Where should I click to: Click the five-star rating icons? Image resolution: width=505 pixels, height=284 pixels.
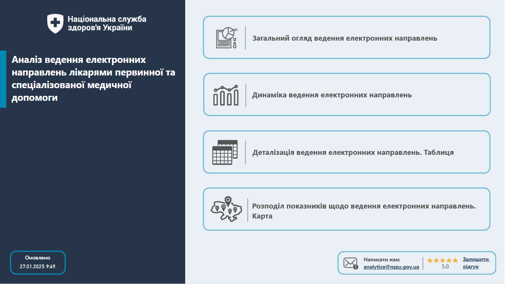click(442, 260)
